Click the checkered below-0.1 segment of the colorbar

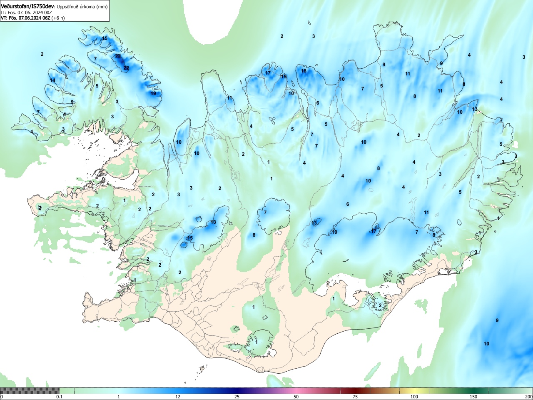30,390
